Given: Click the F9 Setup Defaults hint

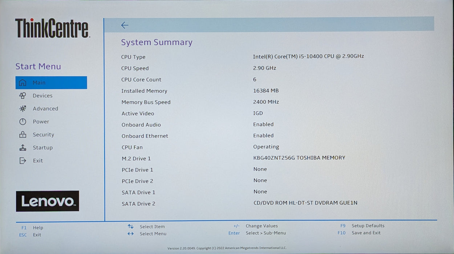Looking at the screenshot, I should pyautogui.click(x=362, y=226).
